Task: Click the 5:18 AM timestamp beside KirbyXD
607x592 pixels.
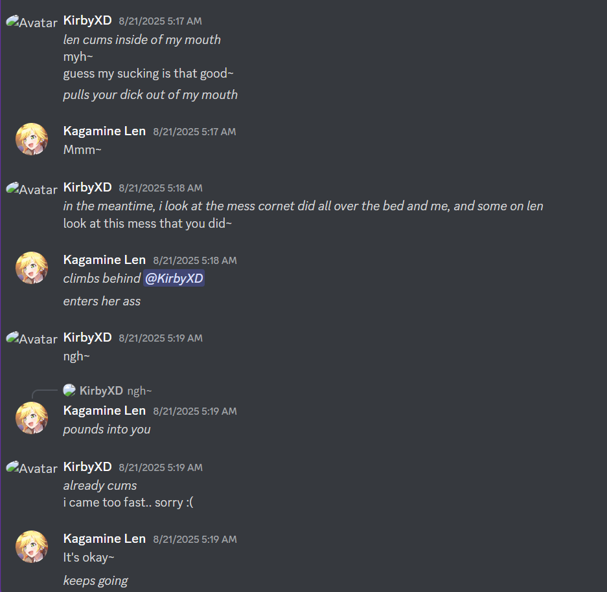Action: [161, 188]
